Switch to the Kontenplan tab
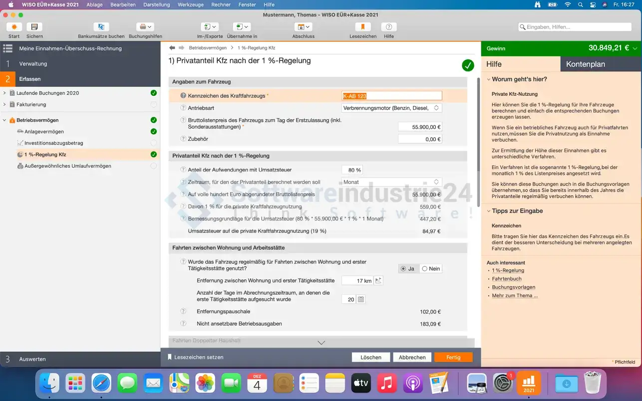 [586, 64]
